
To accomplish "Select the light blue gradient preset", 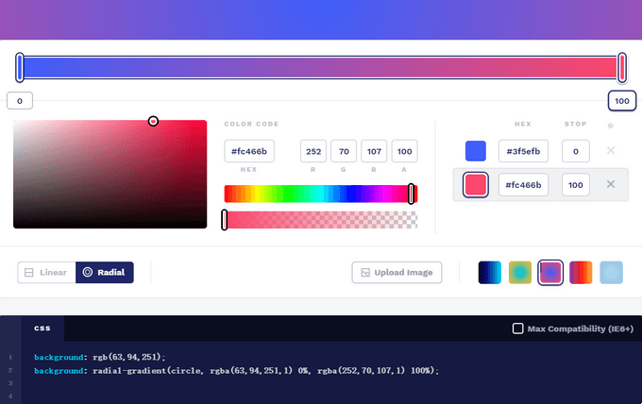I will pos(611,273).
